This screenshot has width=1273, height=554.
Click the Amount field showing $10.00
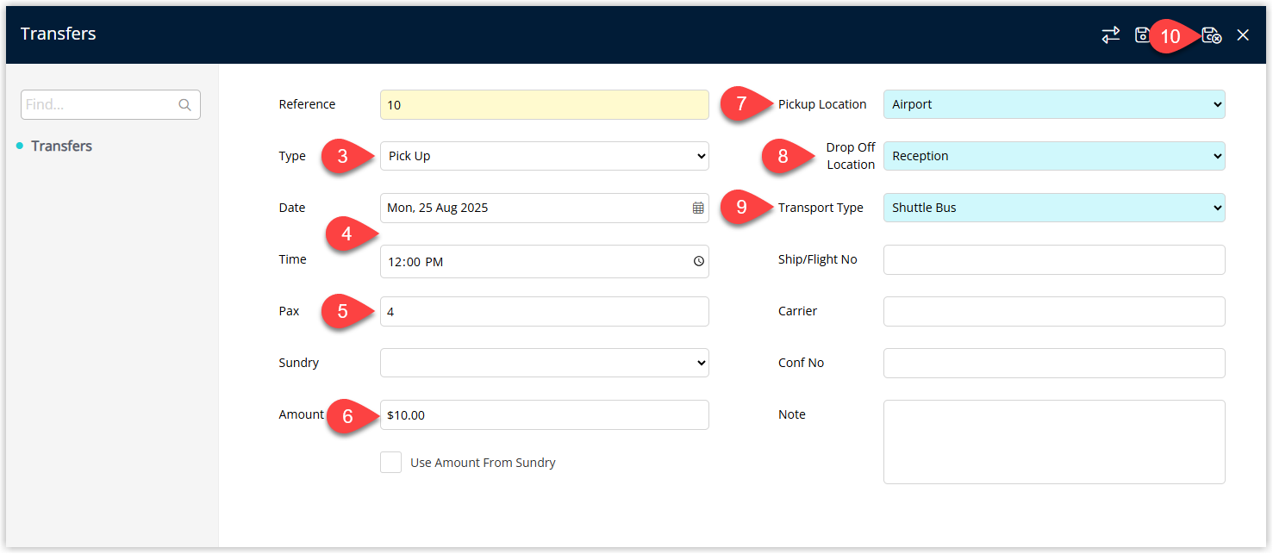point(544,414)
